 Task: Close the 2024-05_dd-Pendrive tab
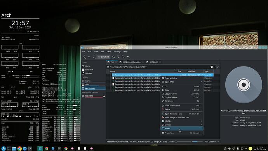(x=143, y=62)
